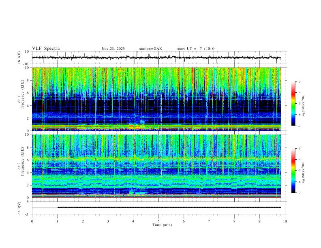Click the '-5' label on ch.1 color bar
The height and width of the screenshot is (248, 321).
pyautogui.click(x=299, y=104)
